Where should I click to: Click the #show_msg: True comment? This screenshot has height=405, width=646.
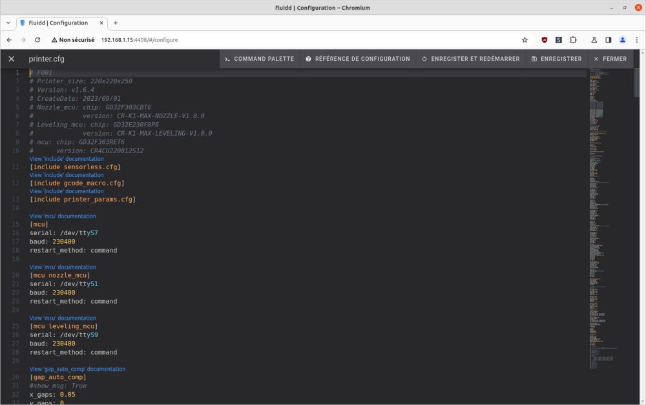coord(58,386)
